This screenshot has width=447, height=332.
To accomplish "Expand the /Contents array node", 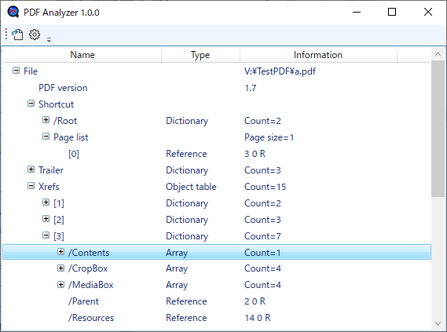I will (60, 251).
